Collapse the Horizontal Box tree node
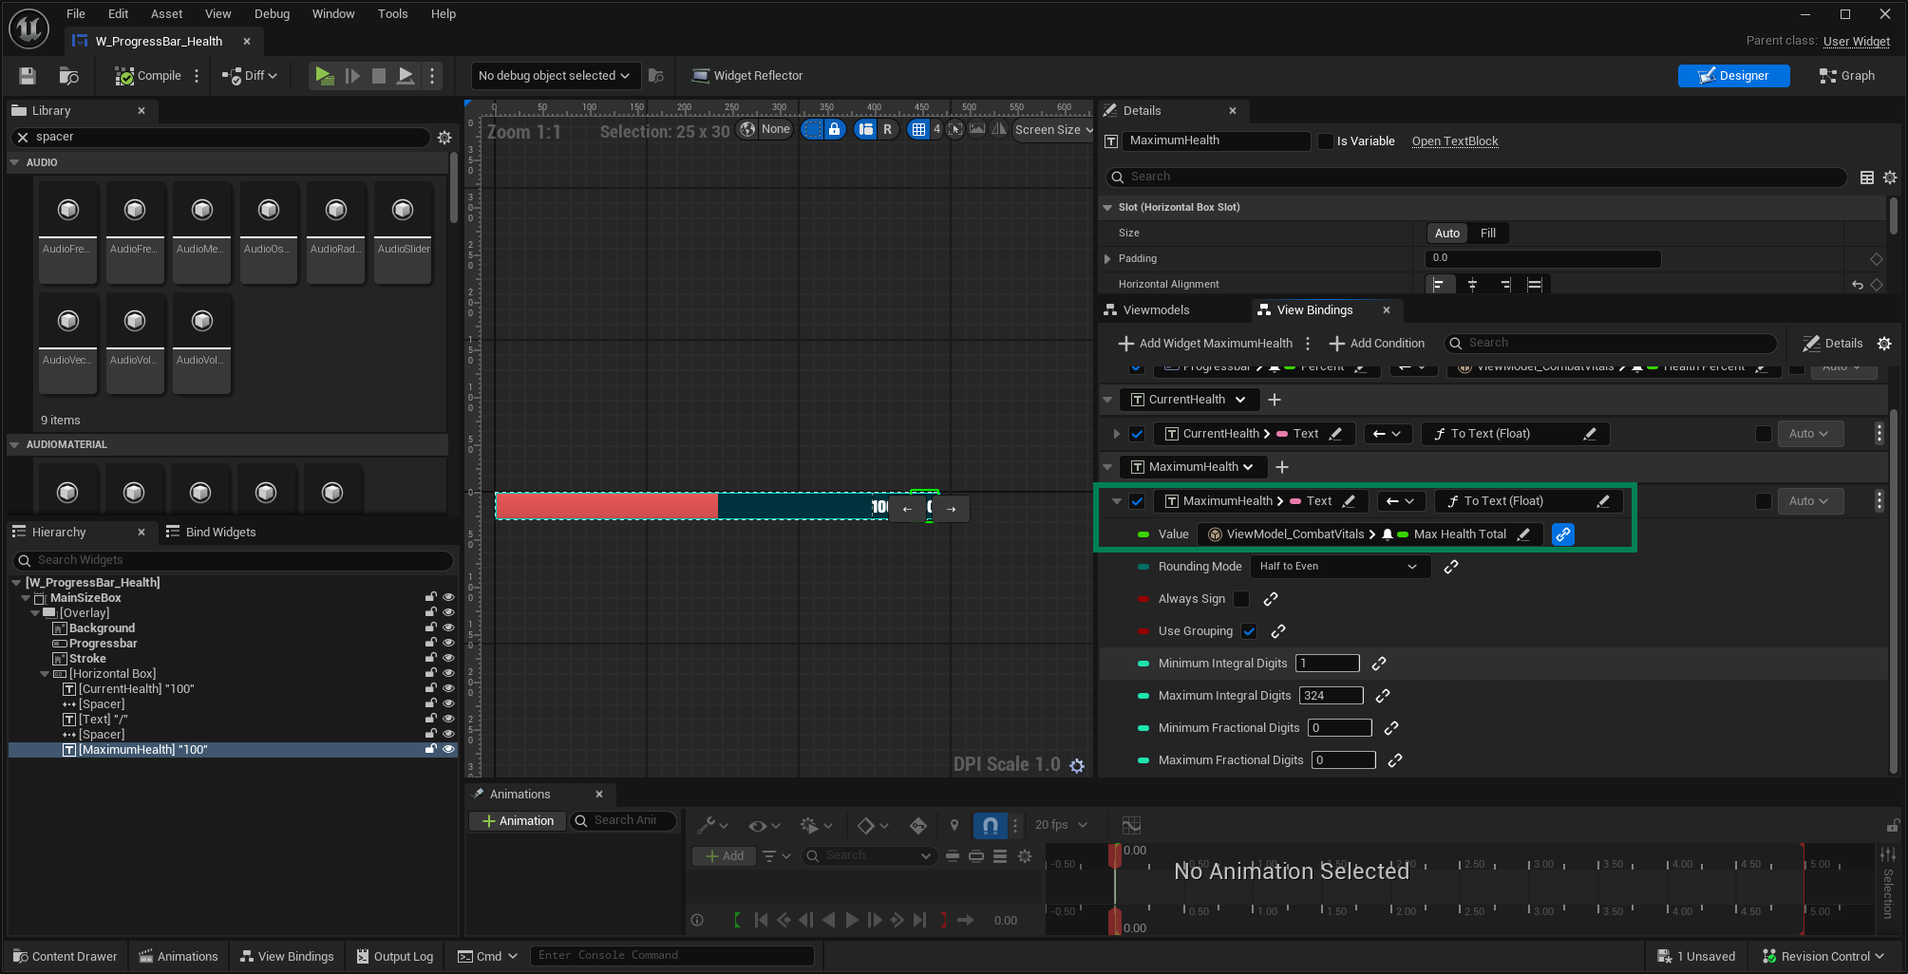Viewport: 1908px width, 974px height. (x=45, y=674)
